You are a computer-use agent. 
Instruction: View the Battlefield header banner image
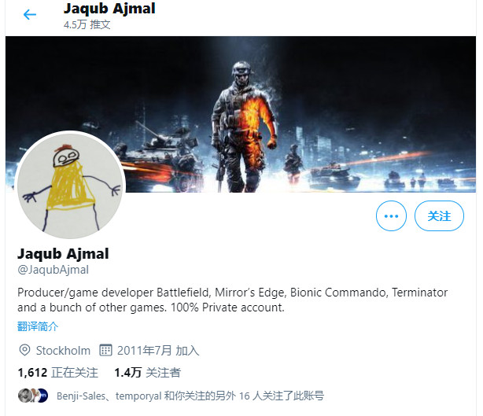[241, 114]
